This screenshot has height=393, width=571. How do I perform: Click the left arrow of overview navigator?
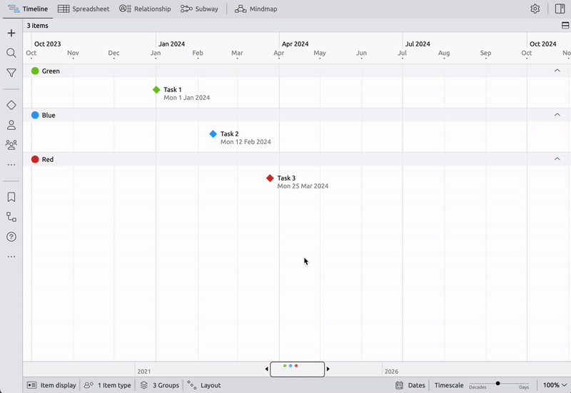266,369
